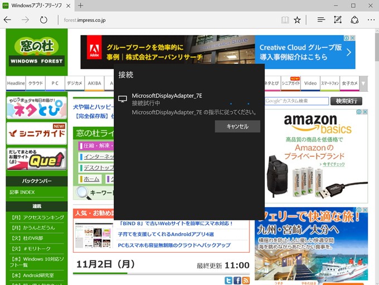Open 【火】#モリトーク sidebar link

coord(30,249)
